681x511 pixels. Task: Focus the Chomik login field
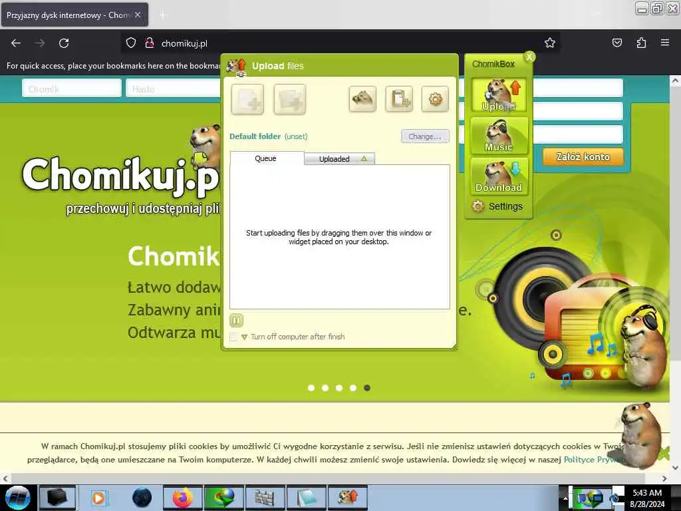coord(72,88)
